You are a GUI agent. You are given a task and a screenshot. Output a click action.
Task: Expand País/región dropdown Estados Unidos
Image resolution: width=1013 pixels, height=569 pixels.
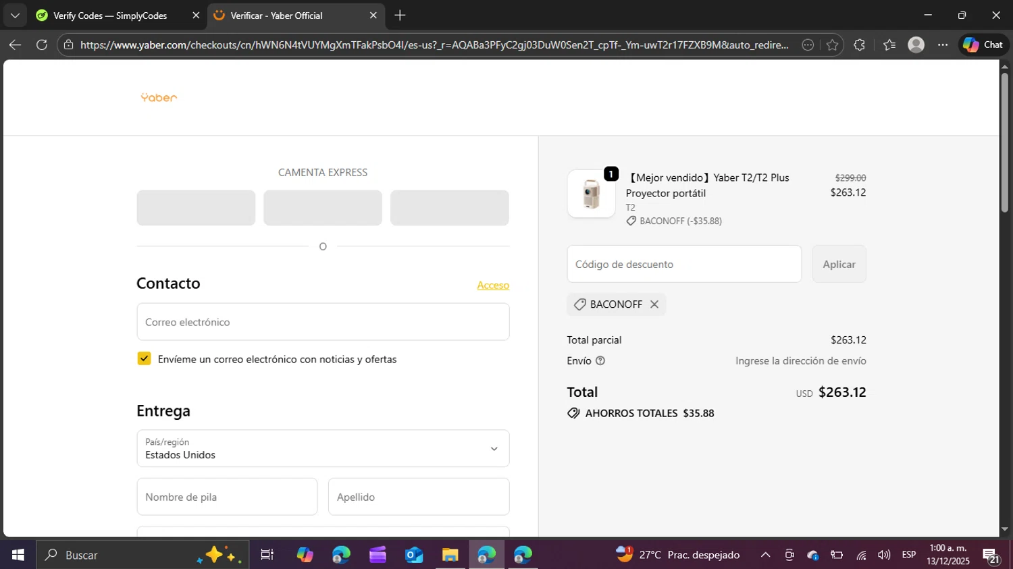pos(323,448)
